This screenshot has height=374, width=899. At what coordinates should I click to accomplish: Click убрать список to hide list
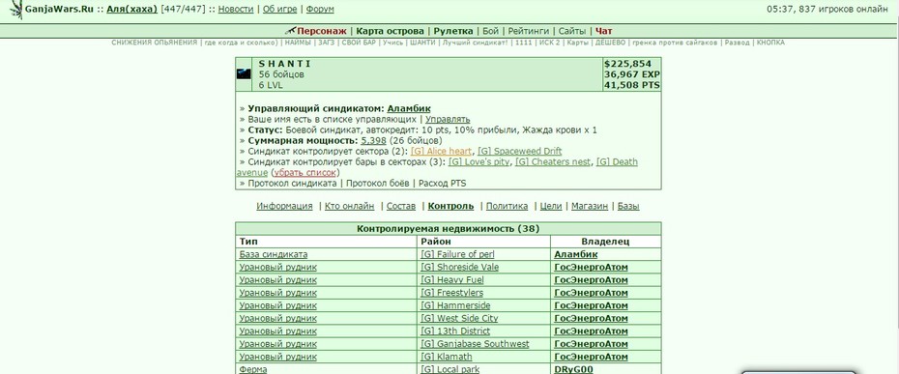click(x=305, y=173)
